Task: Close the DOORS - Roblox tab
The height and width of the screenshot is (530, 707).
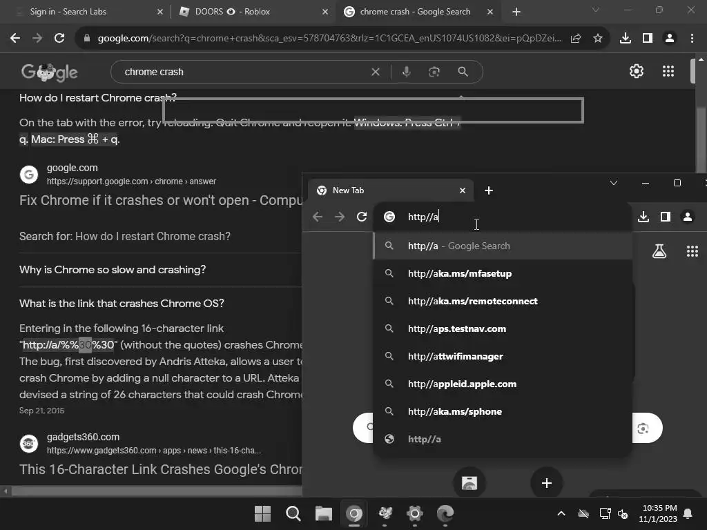Action: click(325, 12)
